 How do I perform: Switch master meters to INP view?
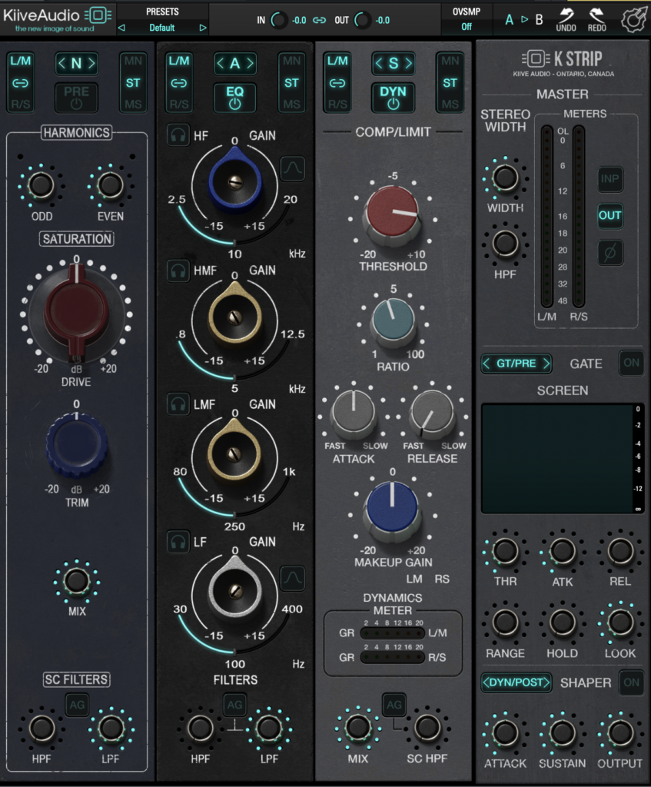(x=610, y=180)
